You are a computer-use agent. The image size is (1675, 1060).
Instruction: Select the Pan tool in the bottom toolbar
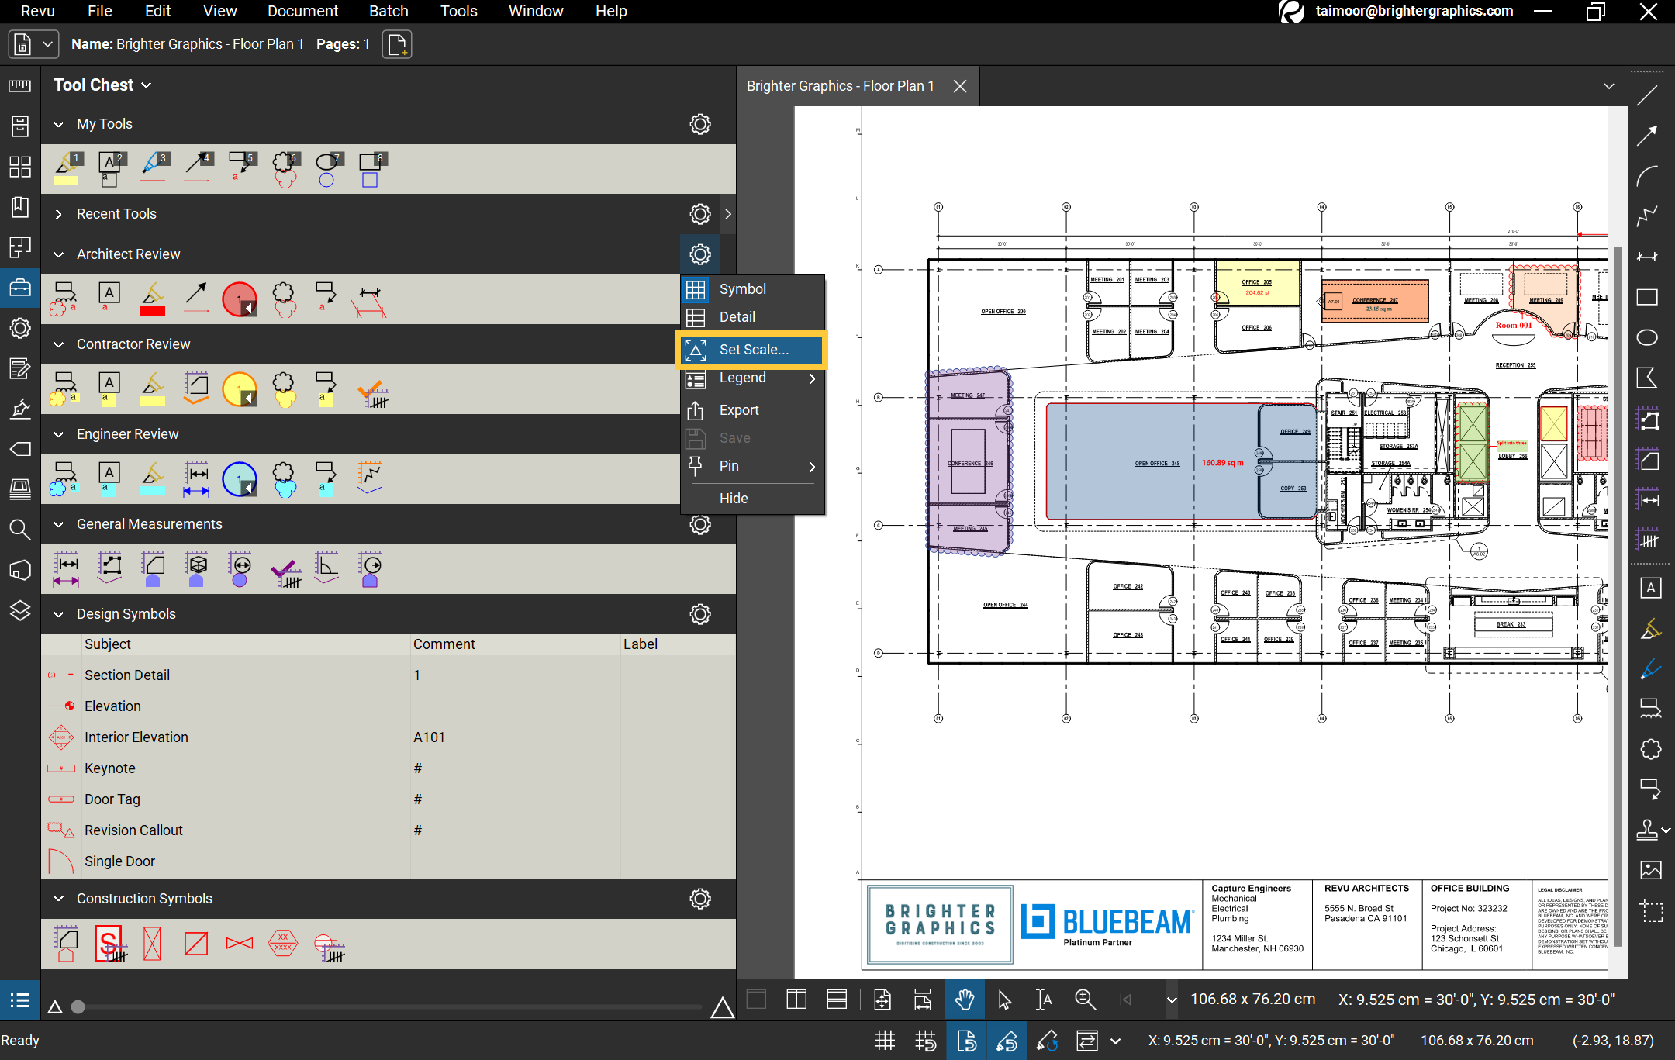click(x=964, y=1000)
